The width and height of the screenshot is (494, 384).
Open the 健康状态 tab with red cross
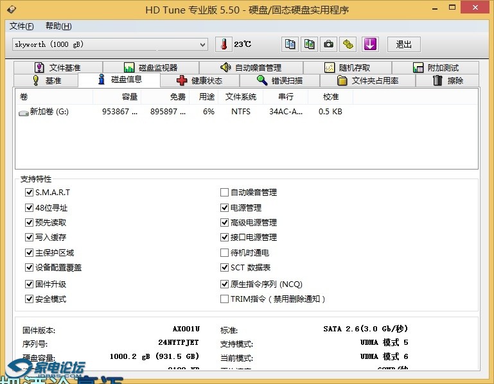(x=199, y=81)
